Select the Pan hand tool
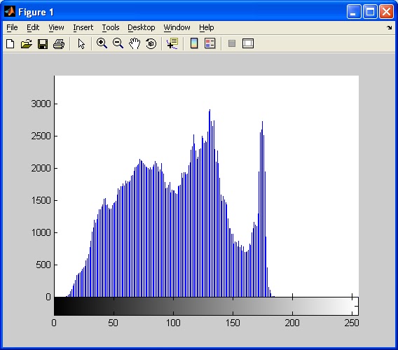The width and height of the screenshot is (398, 350). tap(135, 43)
